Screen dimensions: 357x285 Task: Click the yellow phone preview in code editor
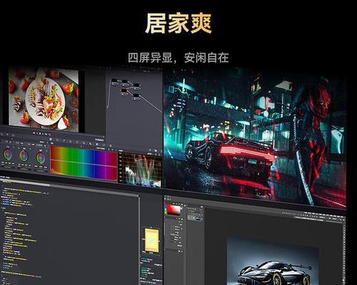click(152, 239)
